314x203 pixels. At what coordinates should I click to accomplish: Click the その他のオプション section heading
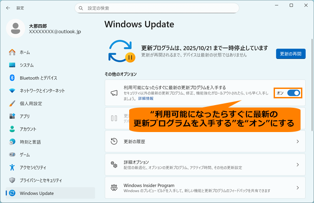click(x=121, y=74)
